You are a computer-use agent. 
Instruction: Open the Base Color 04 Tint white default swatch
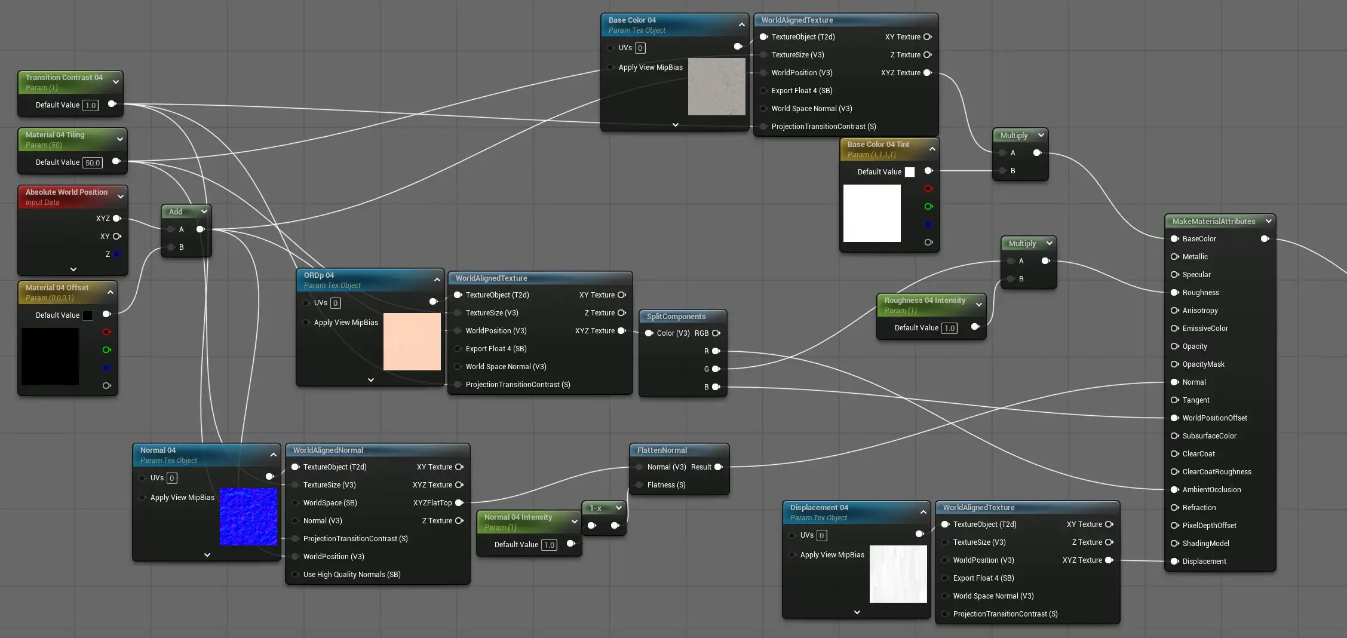[910, 172]
